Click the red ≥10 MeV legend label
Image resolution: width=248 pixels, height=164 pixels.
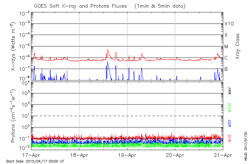click(230, 138)
